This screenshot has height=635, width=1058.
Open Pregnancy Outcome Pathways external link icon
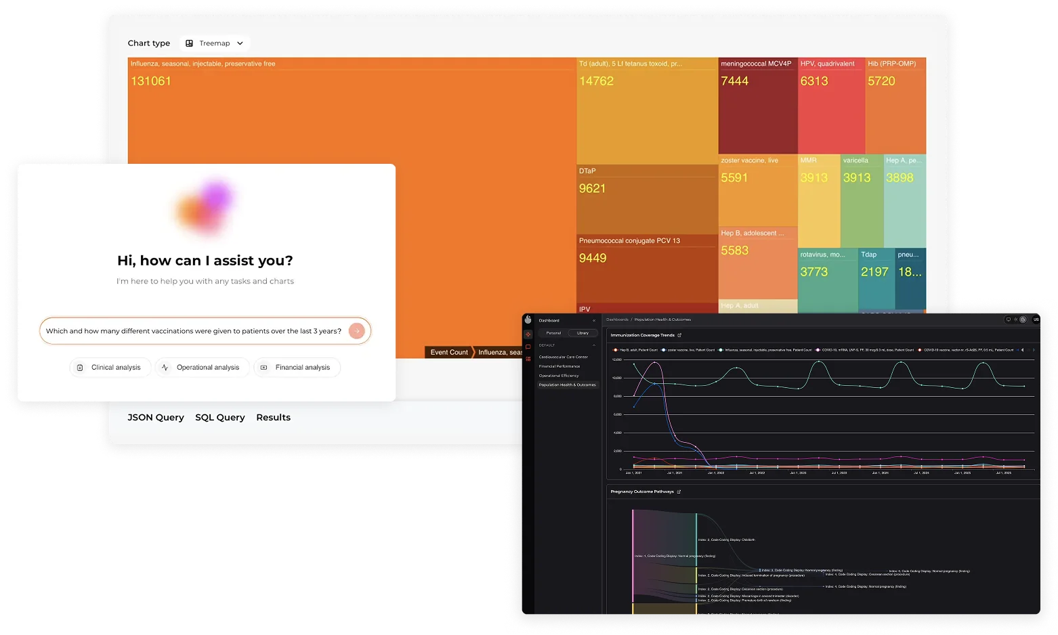(679, 492)
